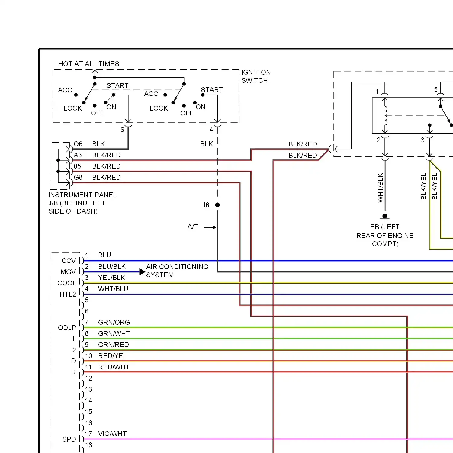This screenshot has width=453, height=453.
Task: Click the "CCV" pin name
Action: tap(69, 261)
